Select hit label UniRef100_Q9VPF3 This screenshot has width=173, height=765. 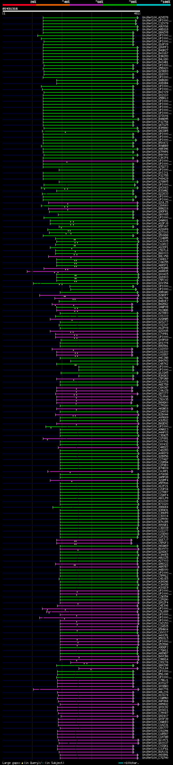click(x=155, y=47)
